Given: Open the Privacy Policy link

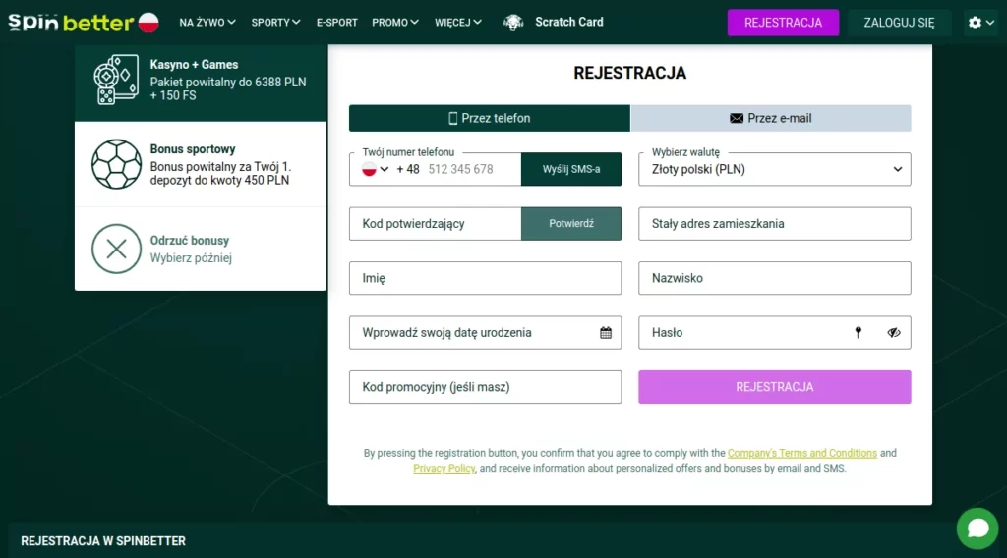Looking at the screenshot, I should pos(444,469).
